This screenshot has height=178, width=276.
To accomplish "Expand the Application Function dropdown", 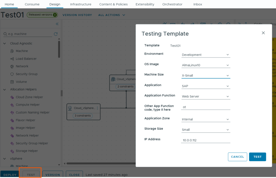I will tap(206, 96).
